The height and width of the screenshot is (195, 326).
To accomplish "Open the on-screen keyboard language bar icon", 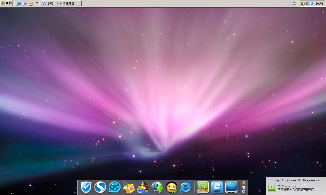I will [x=294, y=4].
